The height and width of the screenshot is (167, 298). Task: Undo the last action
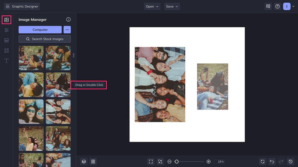pos(272,162)
